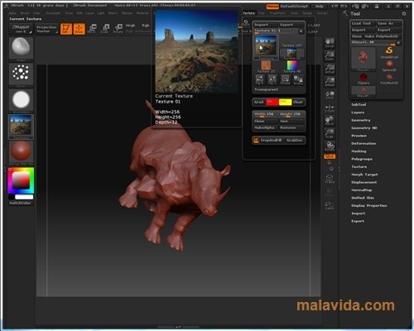Select the SimpleBrush tool
The width and height of the screenshot is (414, 331).
pos(389,52)
